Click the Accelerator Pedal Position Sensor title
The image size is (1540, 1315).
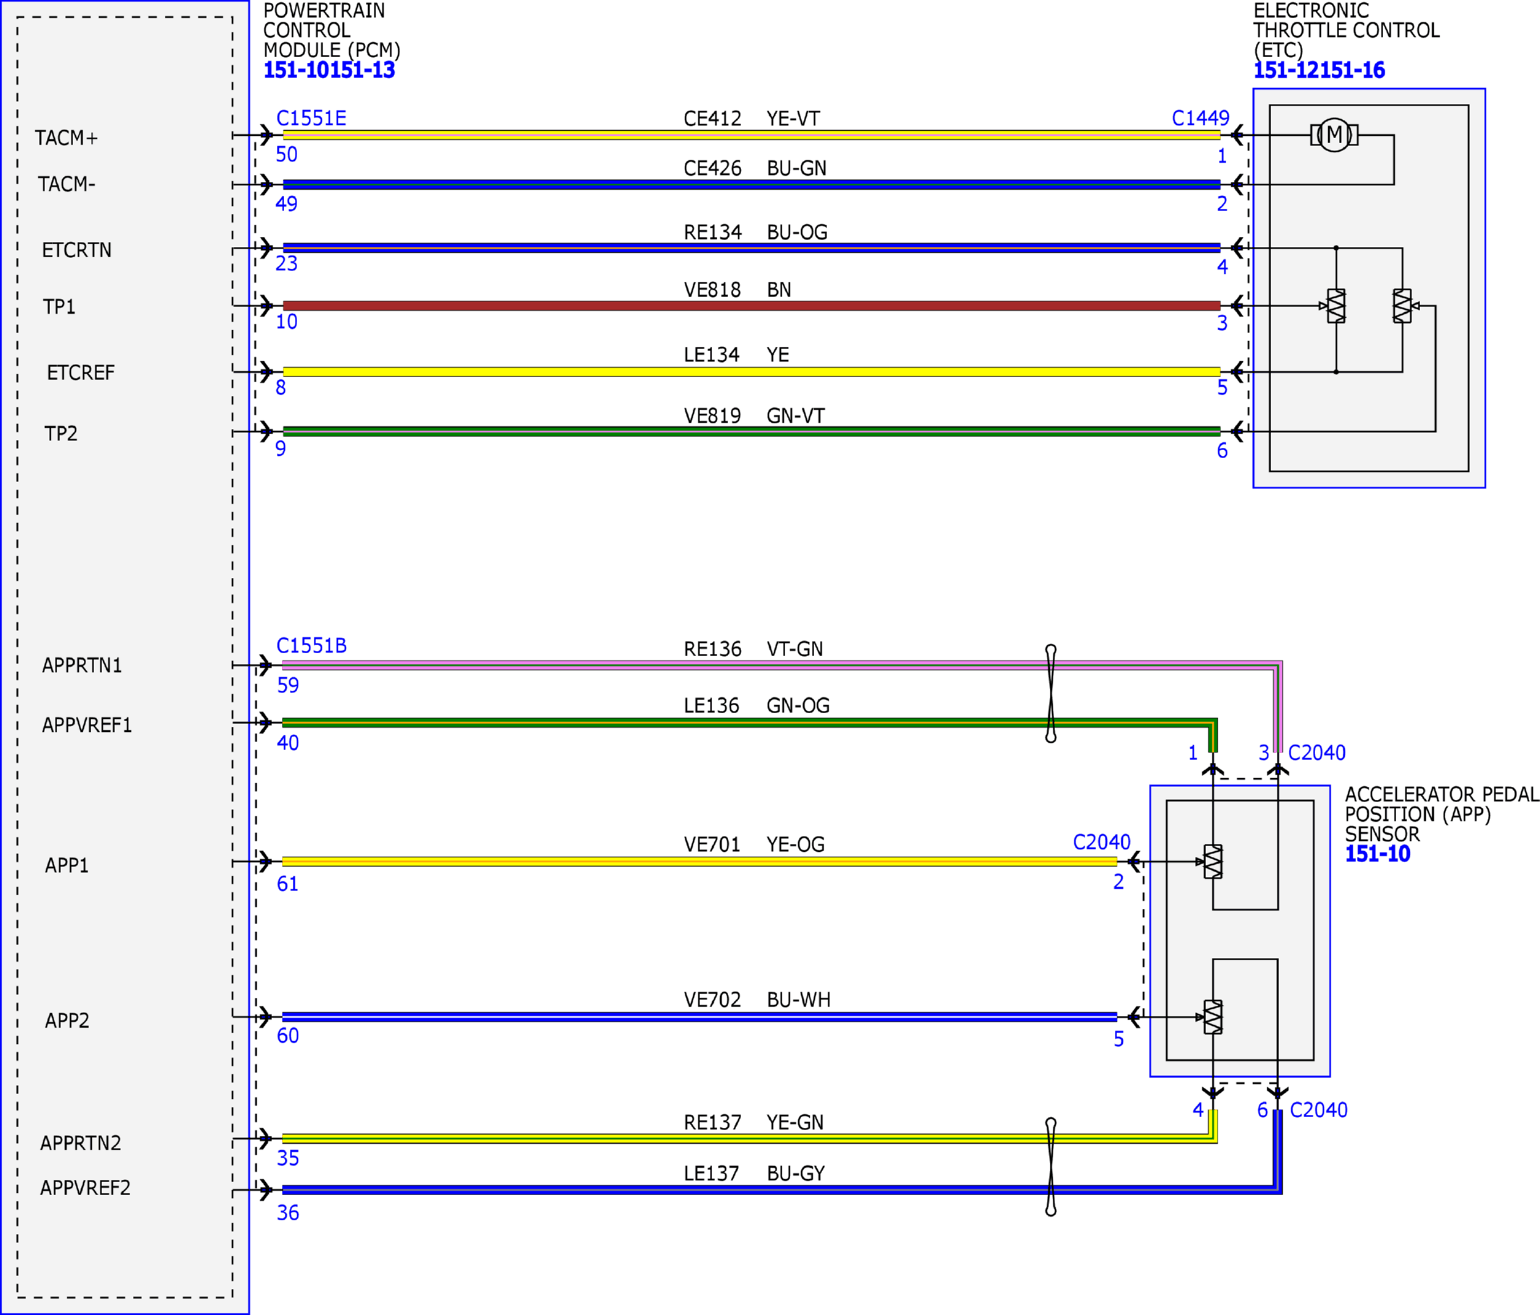click(x=1441, y=815)
